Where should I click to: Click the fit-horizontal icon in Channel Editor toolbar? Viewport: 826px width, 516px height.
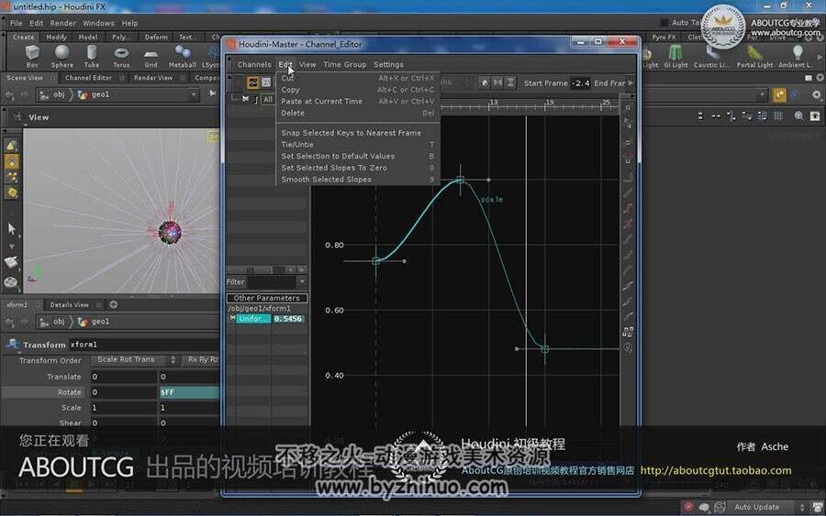(497, 82)
